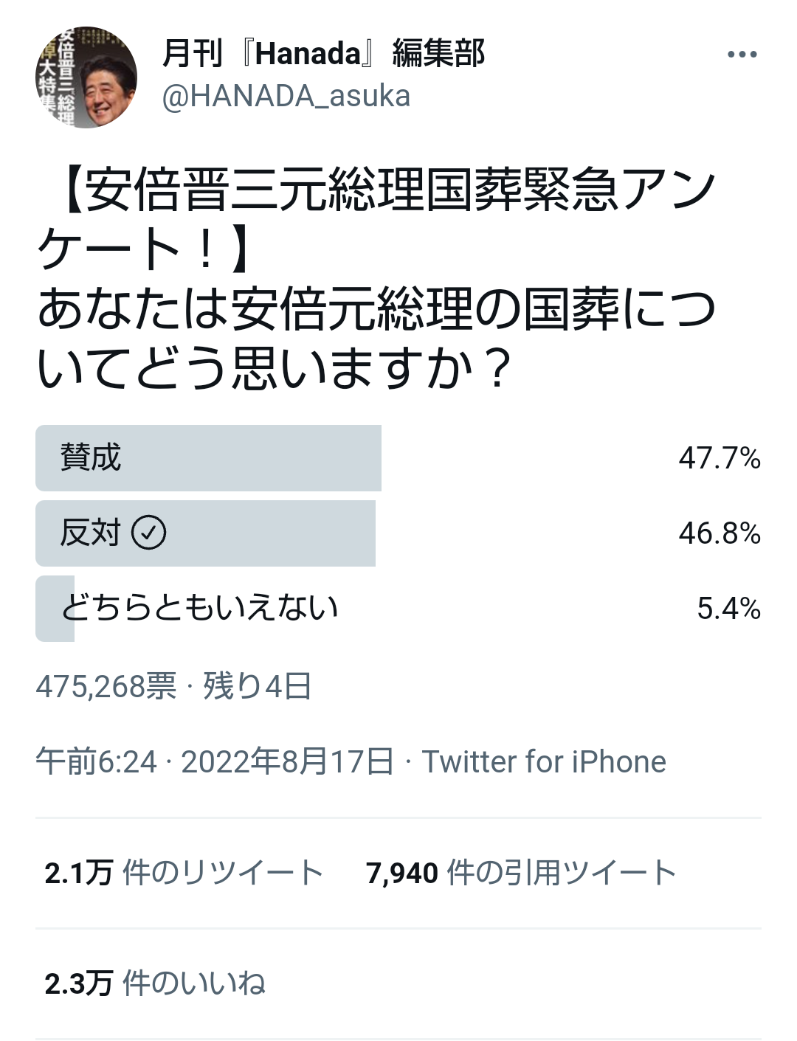Show the 7,940 quote tweets list
Viewport: 797px width, 1041px height.
click(x=521, y=874)
